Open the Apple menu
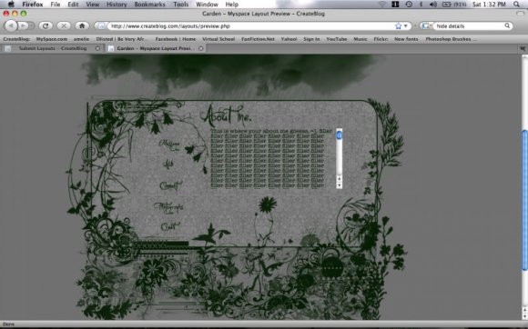Image resolution: width=528 pixels, height=329 pixels. click(x=11, y=4)
